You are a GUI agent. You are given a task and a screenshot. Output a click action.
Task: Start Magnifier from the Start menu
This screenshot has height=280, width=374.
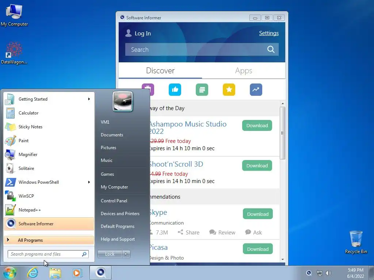(x=49, y=154)
